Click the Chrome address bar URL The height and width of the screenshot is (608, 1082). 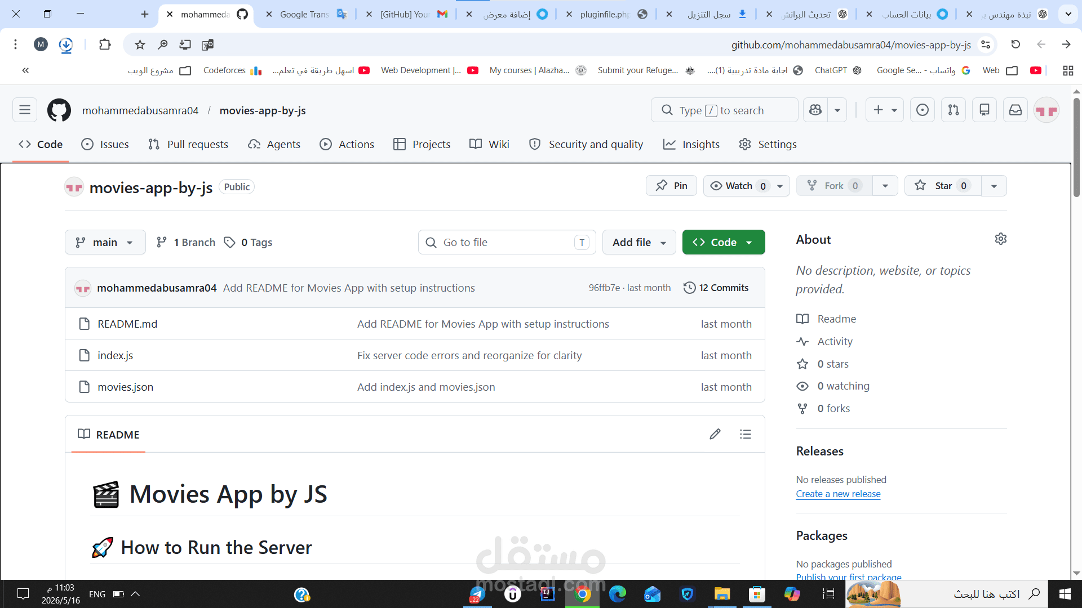851,44
